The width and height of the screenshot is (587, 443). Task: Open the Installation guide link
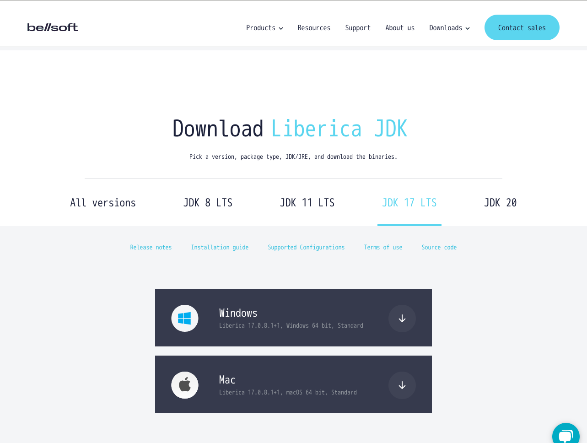(220, 247)
